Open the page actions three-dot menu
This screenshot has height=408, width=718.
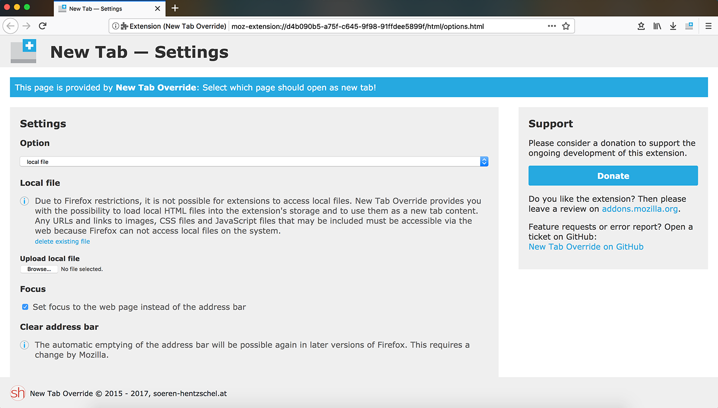tap(552, 26)
